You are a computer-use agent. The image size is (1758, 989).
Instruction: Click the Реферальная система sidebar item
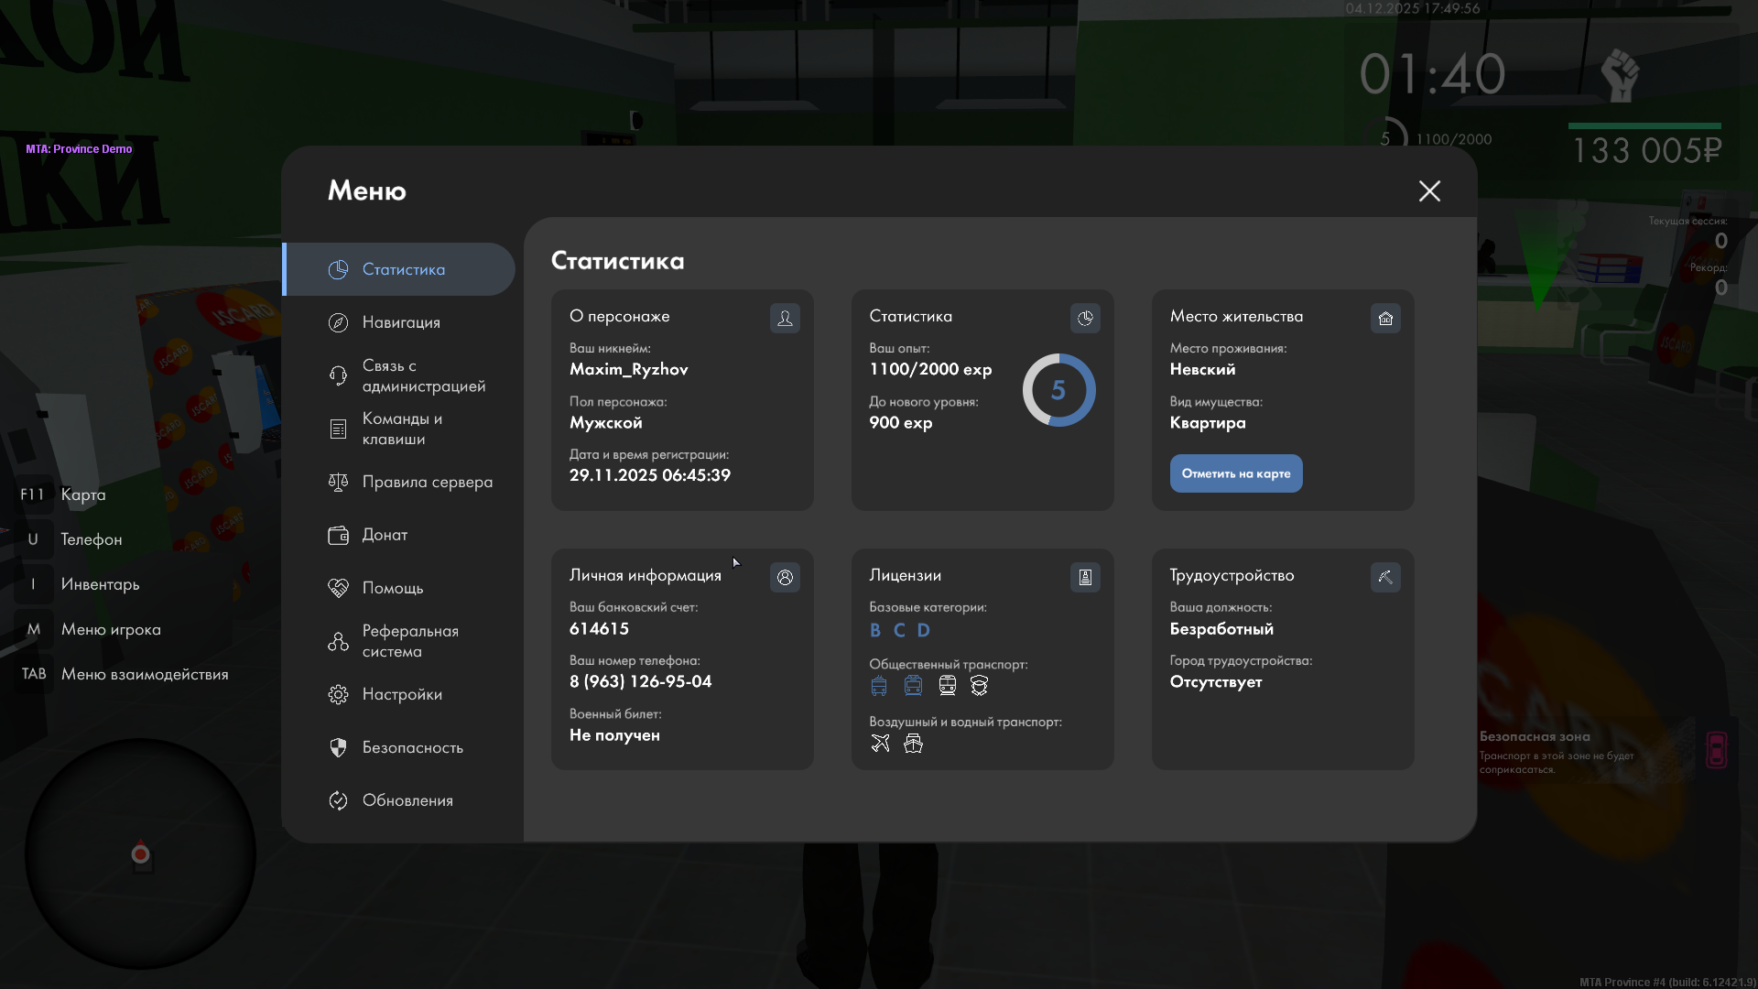409,641
